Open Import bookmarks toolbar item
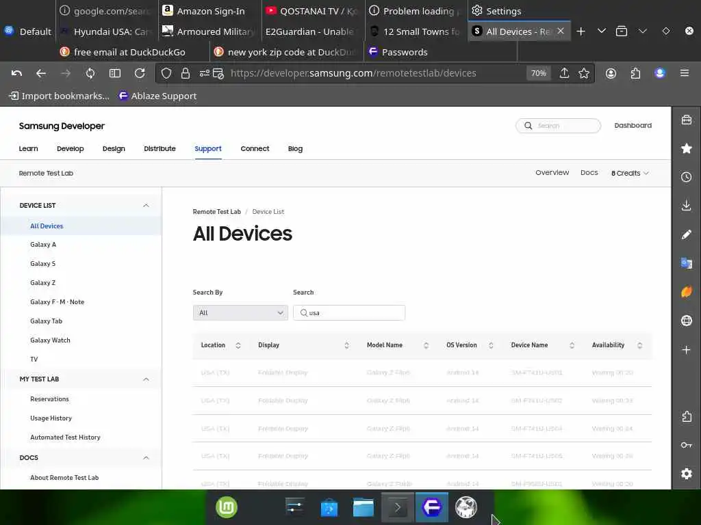 tap(59, 96)
